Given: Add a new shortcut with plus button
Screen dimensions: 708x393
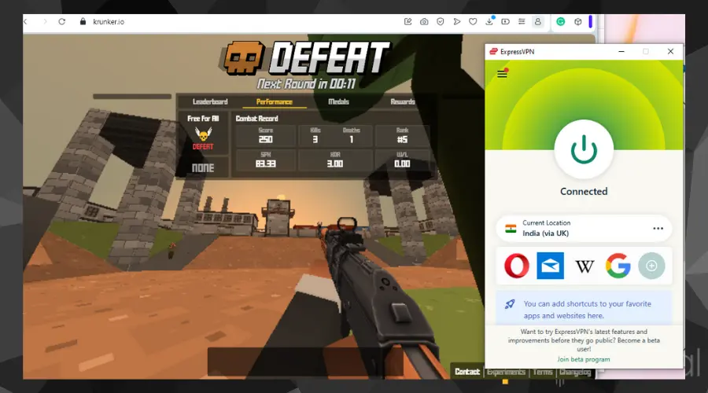Looking at the screenshot, I should coord(651,266).
